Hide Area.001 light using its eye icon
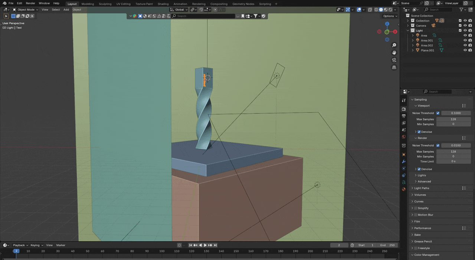 465,40
